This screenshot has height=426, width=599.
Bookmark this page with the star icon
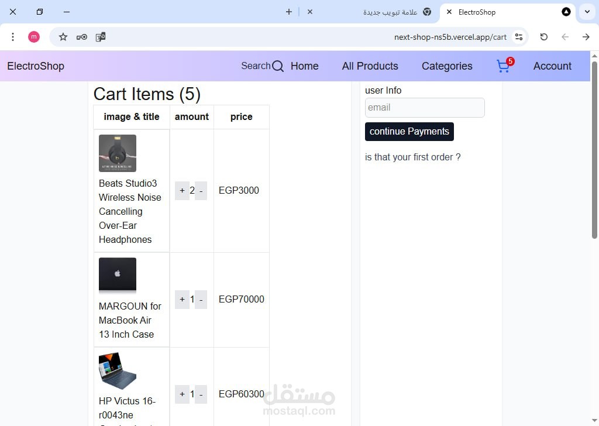pos(63,37)
